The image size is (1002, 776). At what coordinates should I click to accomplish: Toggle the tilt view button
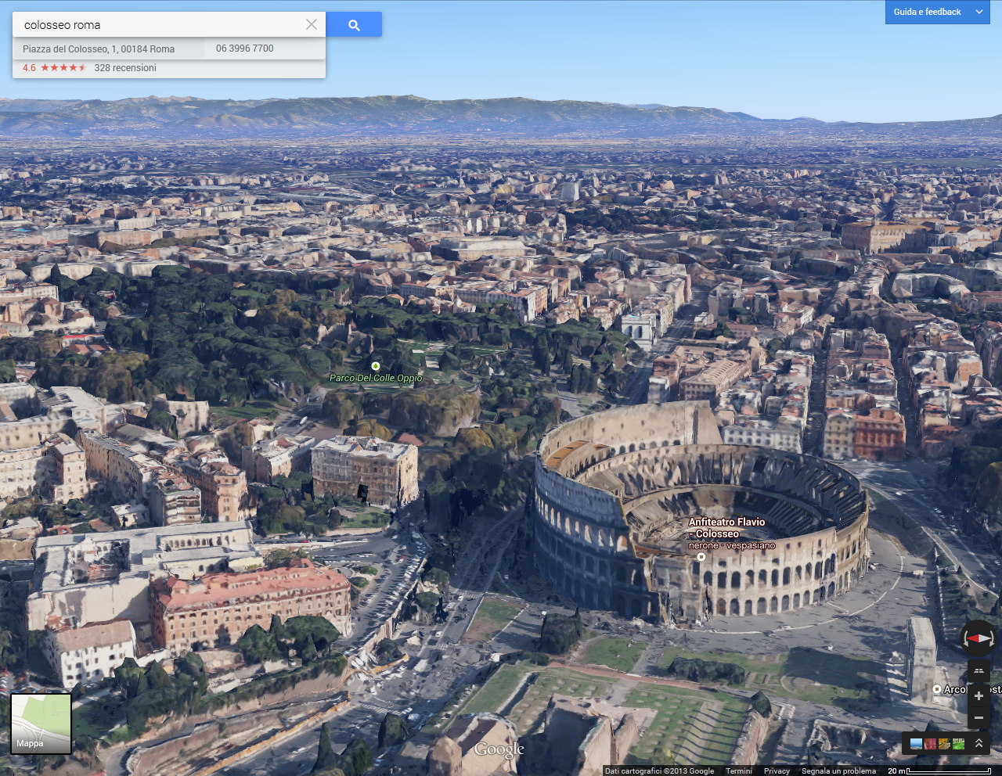point(979,670)
